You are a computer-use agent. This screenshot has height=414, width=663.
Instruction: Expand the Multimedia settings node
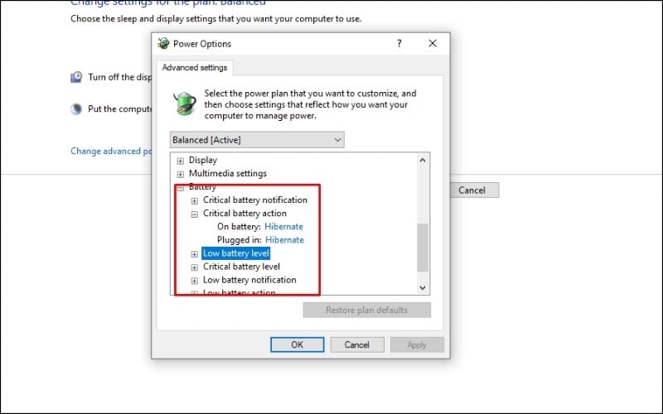click(181, 174)
